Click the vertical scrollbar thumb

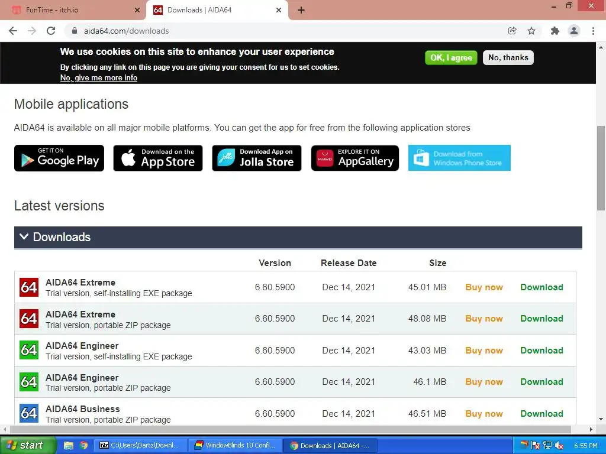601,168
